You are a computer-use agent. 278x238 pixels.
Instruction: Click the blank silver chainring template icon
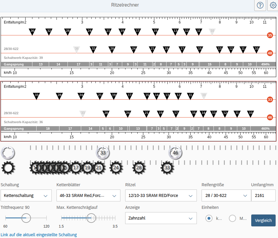click(8, 153)
